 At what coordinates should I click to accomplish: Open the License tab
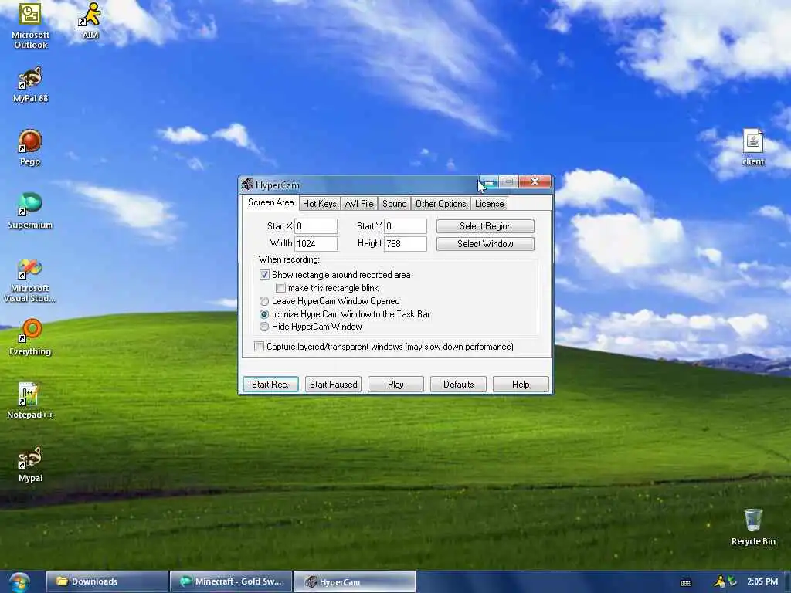pyautogui.click(x=489, y=204)
